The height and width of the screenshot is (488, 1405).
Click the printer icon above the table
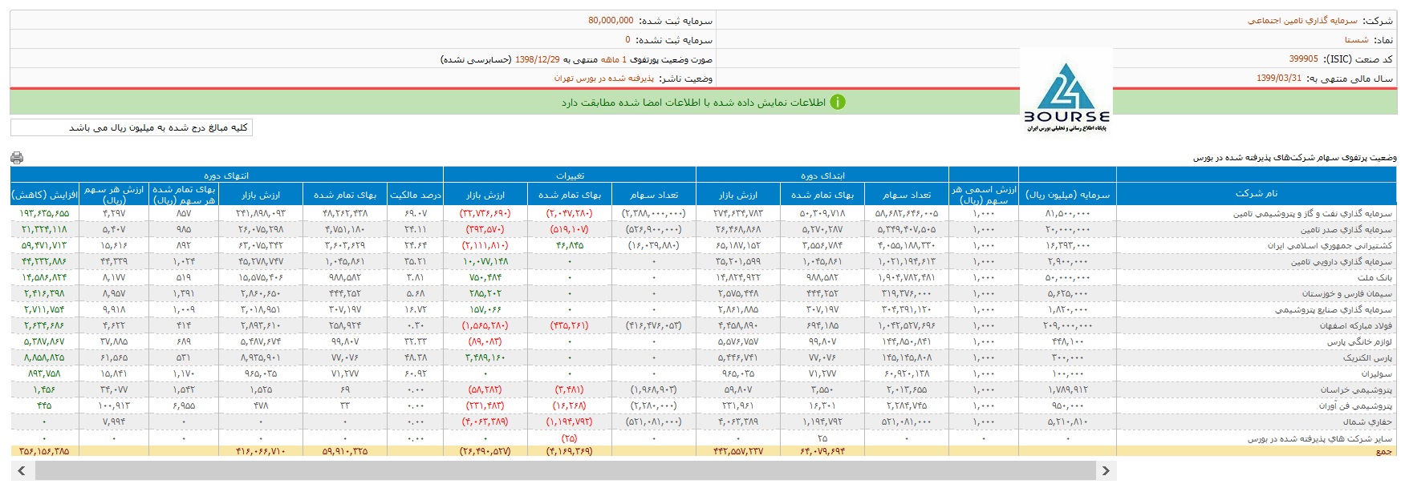pyautogui.click(x=17, y=158)
